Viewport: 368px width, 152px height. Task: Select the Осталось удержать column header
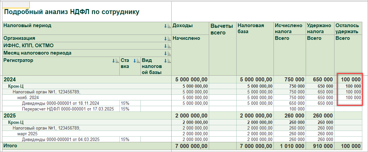[347, 28]
